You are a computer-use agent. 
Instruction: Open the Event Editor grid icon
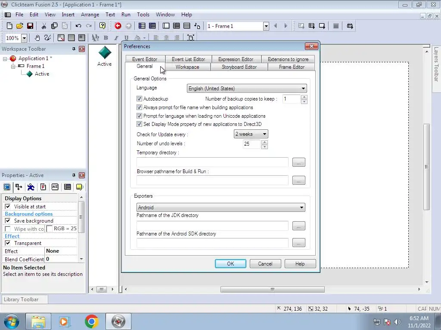(x=176, y=26)
